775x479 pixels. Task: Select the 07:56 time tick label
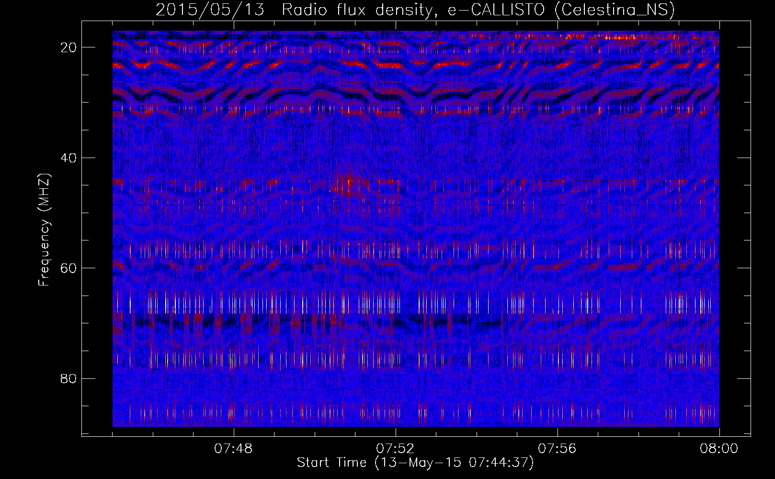pyautogui.click(x=557, y=449)
